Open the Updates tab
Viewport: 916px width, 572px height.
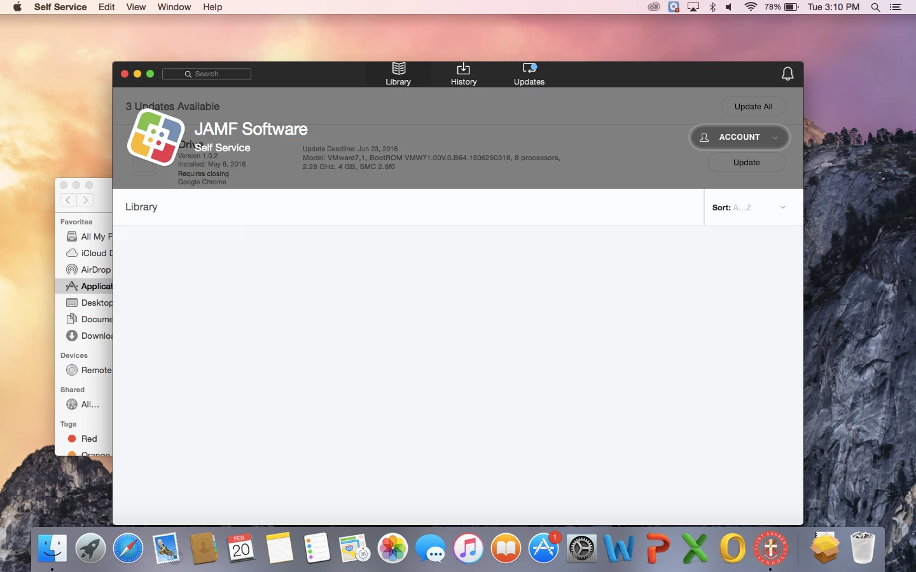[529, 74]
